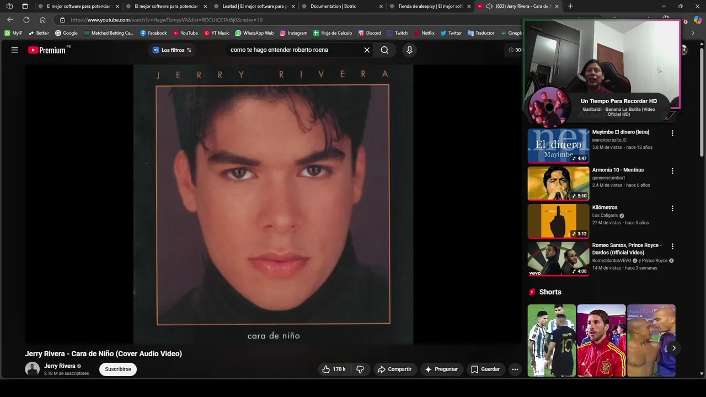Viewport: 706px width, 397px height.
Task: Open the video title Jerry Rivera Cara de Niño
Action: point(103,353)
